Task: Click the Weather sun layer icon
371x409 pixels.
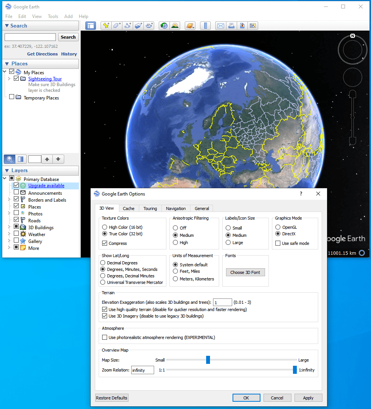Action: pyautogui.click(x=23, y=234)
